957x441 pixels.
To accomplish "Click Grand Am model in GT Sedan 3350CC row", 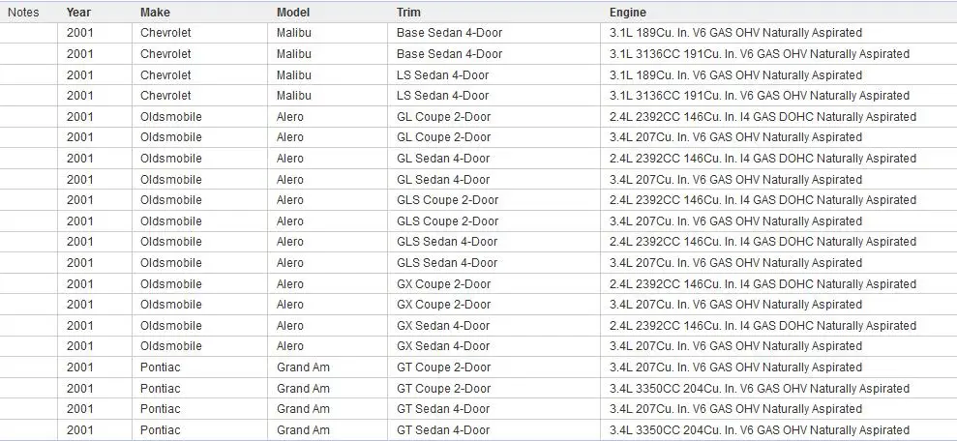I will [x=303, y=430].
